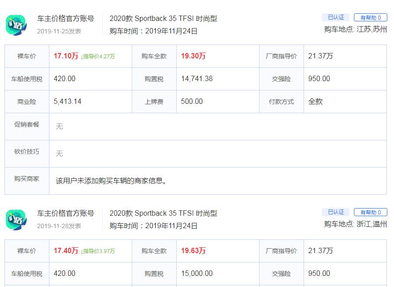Click the bare car price 17.10万
Screen dimensions: 394x287
64,56
